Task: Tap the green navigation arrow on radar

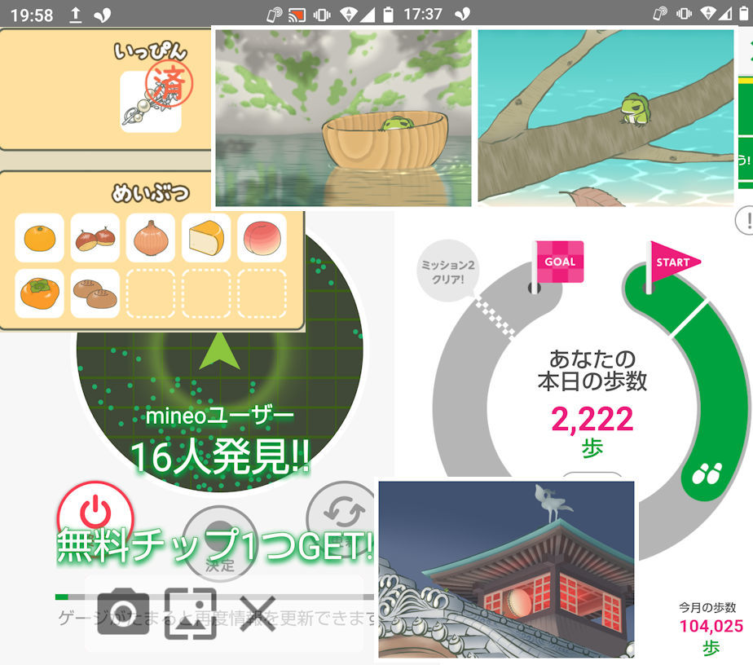Action: coord(219,351)
